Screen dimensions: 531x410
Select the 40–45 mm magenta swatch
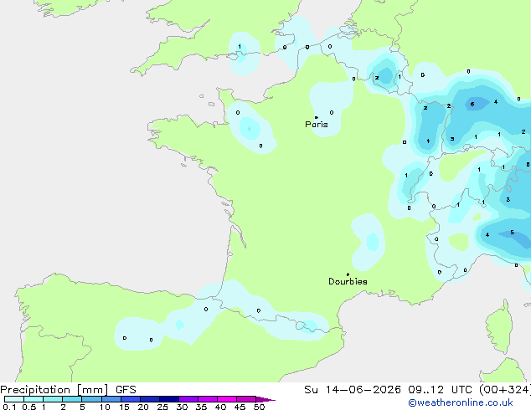pos(227,399)
